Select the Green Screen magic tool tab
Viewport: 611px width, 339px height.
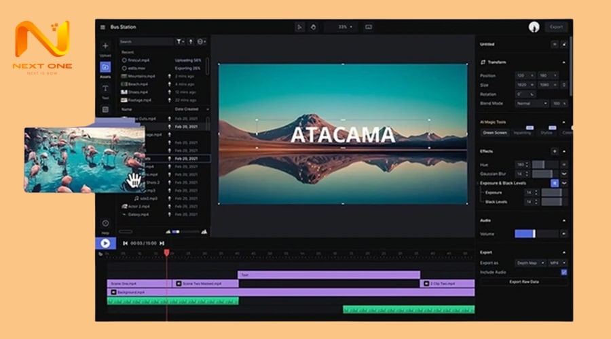click(x=494, y=133)
